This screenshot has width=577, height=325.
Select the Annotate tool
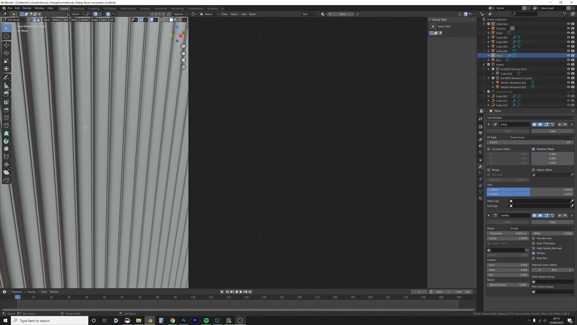click(6, 78)
